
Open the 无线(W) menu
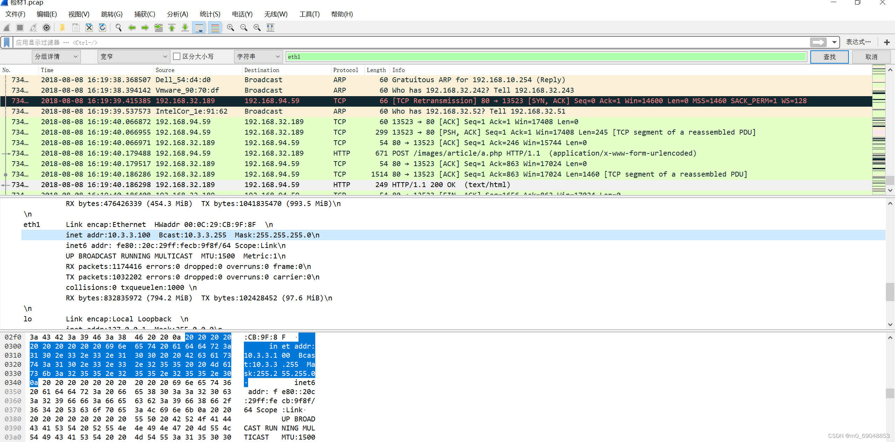tap(276, 14)
